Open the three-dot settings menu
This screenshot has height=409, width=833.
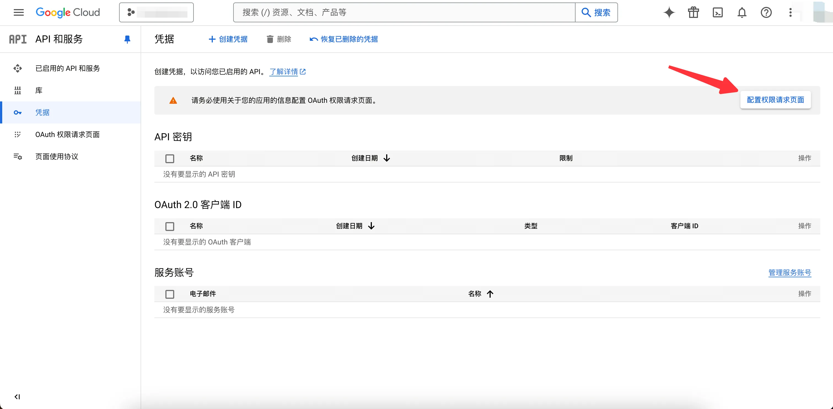pos(790,13)
